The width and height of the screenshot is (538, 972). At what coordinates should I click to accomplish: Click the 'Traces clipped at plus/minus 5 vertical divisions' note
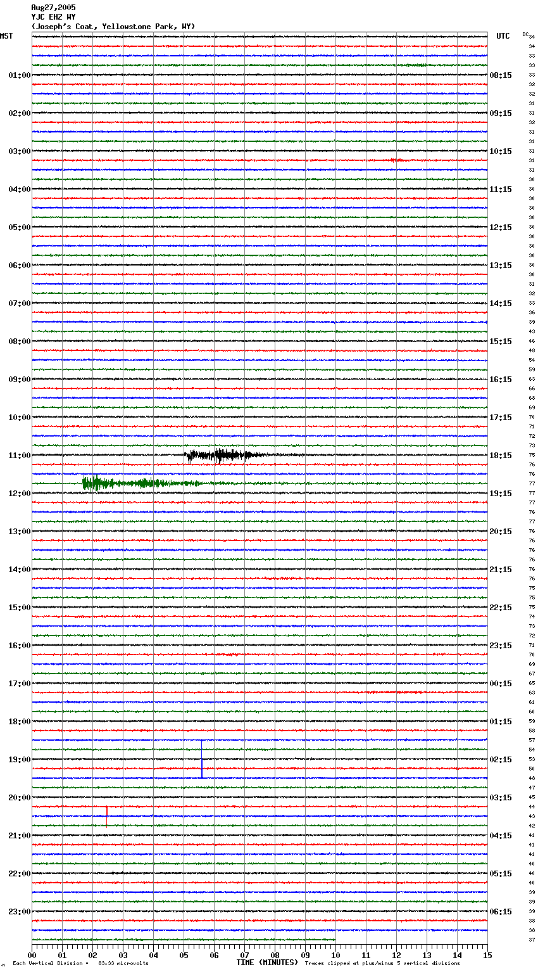click(x=382, y=964)
